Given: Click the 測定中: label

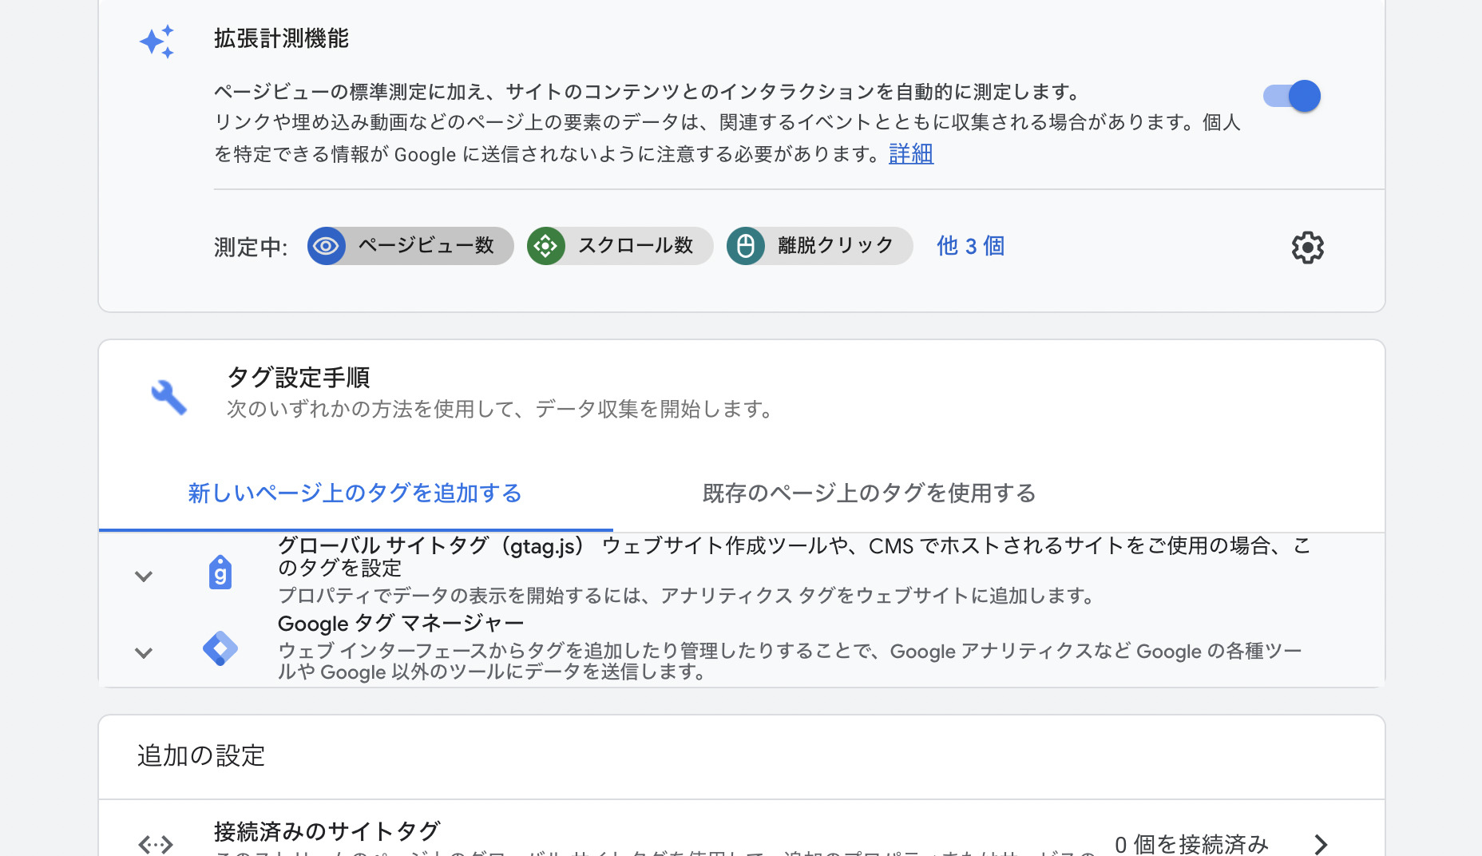Looking at the screenshot, I should tap(251, 248).
